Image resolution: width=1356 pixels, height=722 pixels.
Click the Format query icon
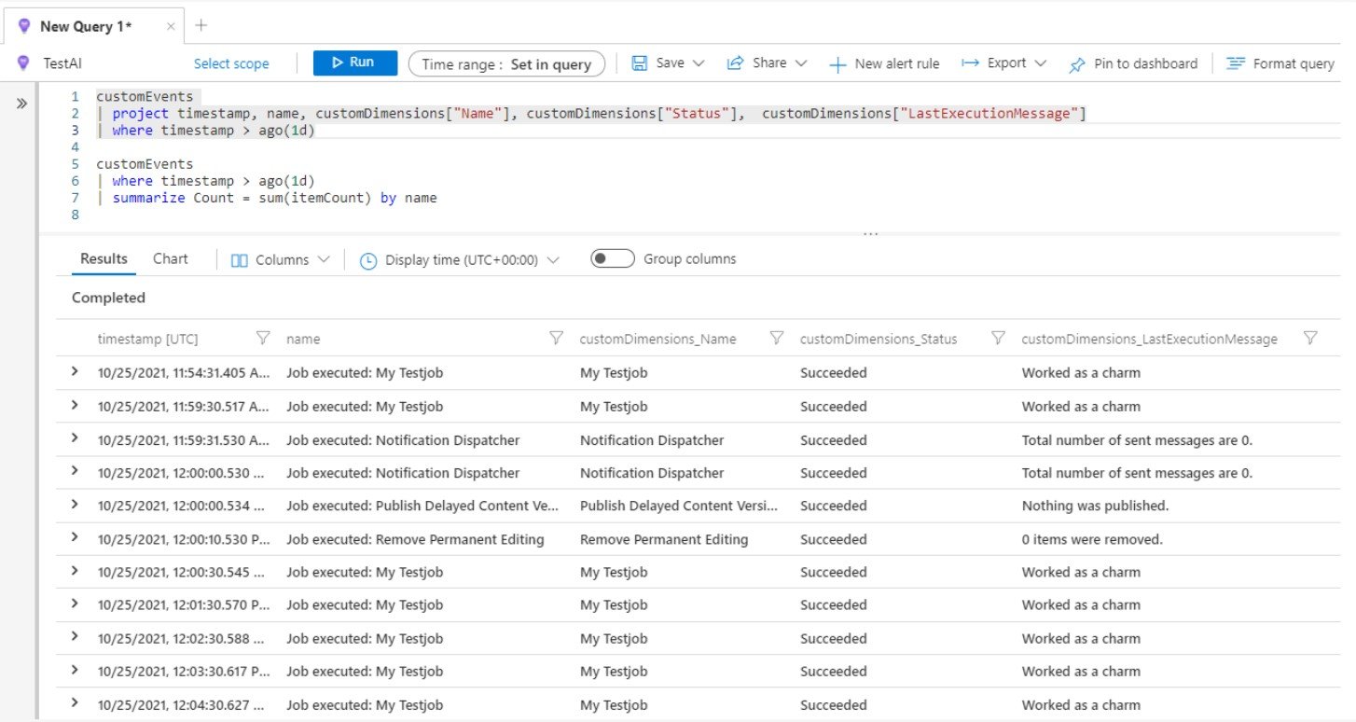pyautogui.click(x=1236, y=63)
